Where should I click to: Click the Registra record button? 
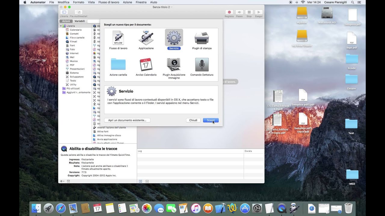click(x=229, y=13)
